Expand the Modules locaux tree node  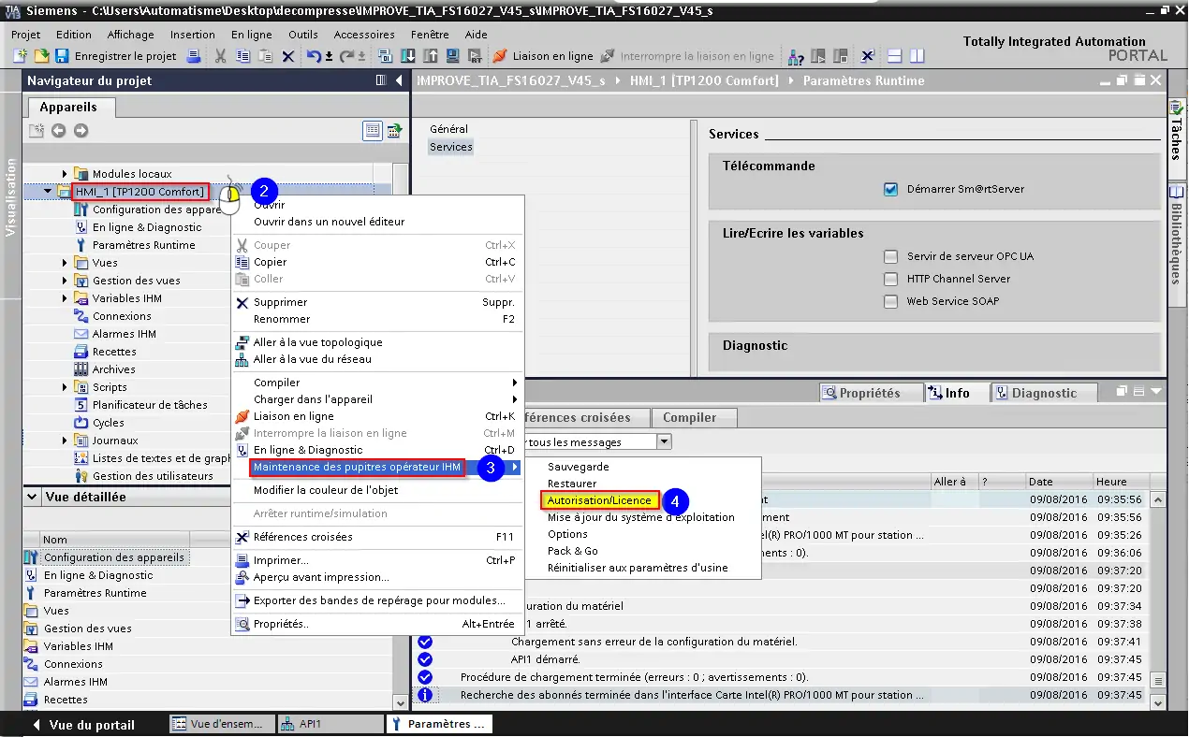click(65, 174)
